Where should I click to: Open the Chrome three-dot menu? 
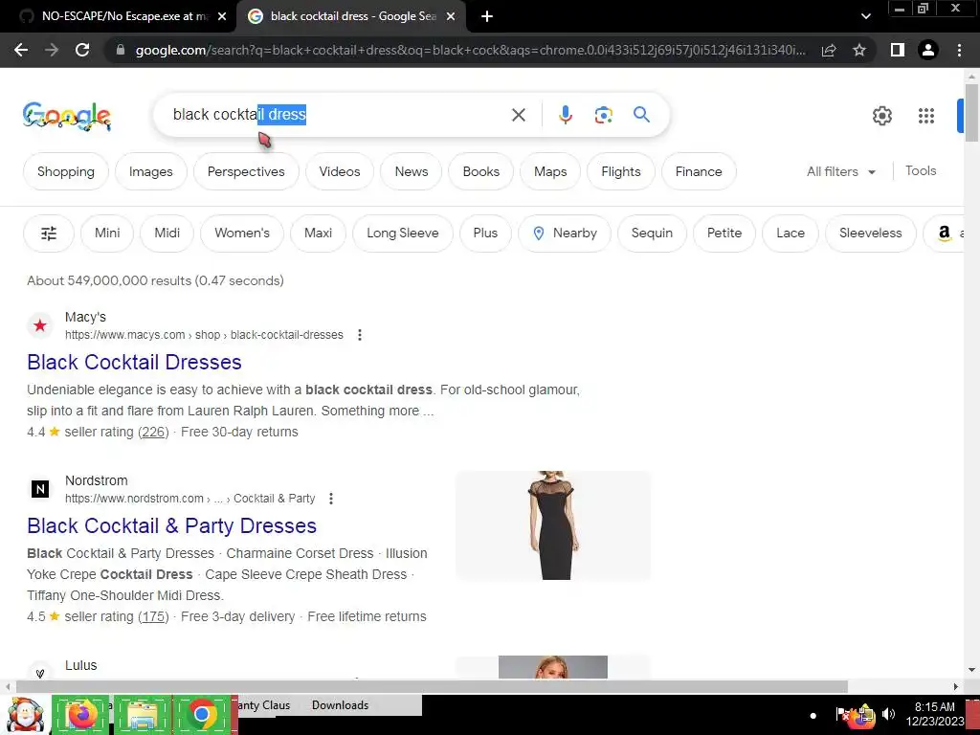959,50
